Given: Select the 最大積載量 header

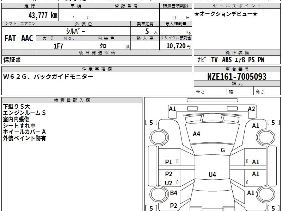Looking at the screenshot, I should [176, 24].
